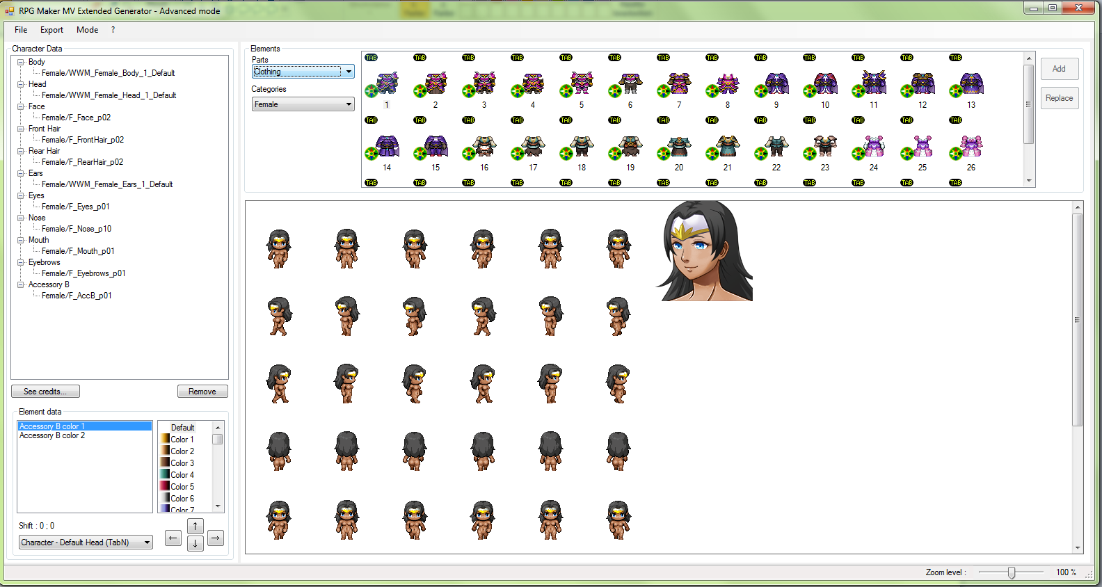Click the shift left arrow button
The width and height of the screenshot is (1102, 587).
click(x=173, y=538)
